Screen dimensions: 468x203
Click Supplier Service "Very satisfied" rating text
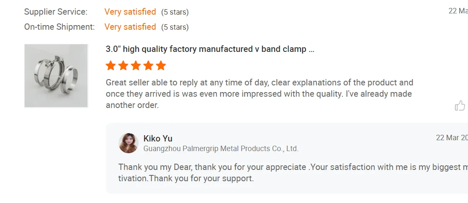click(130, 12)
